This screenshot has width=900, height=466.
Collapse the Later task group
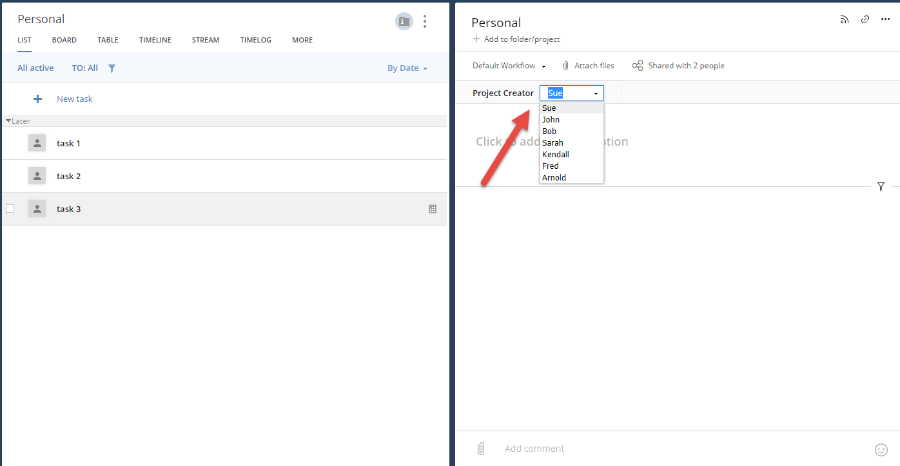click(x=8, y=121)
